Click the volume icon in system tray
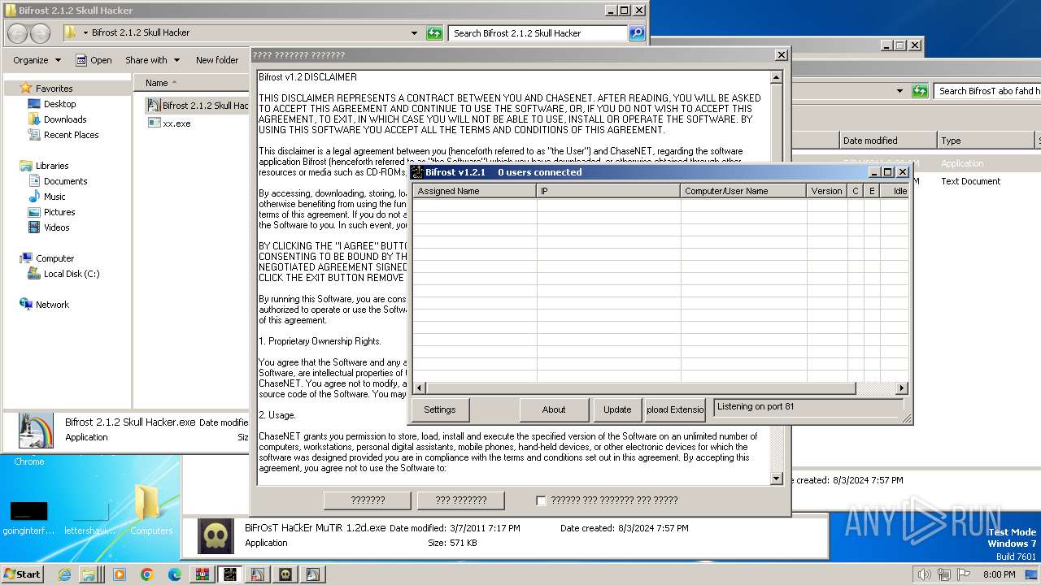The height and width of the screenshot is (585, 1041). [x=924, y=574]
